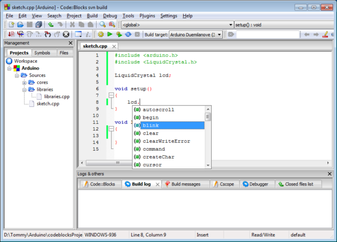Start debugger with red arrow icon
The height and width of the screenshot is (242, 337).
point(11,34)
